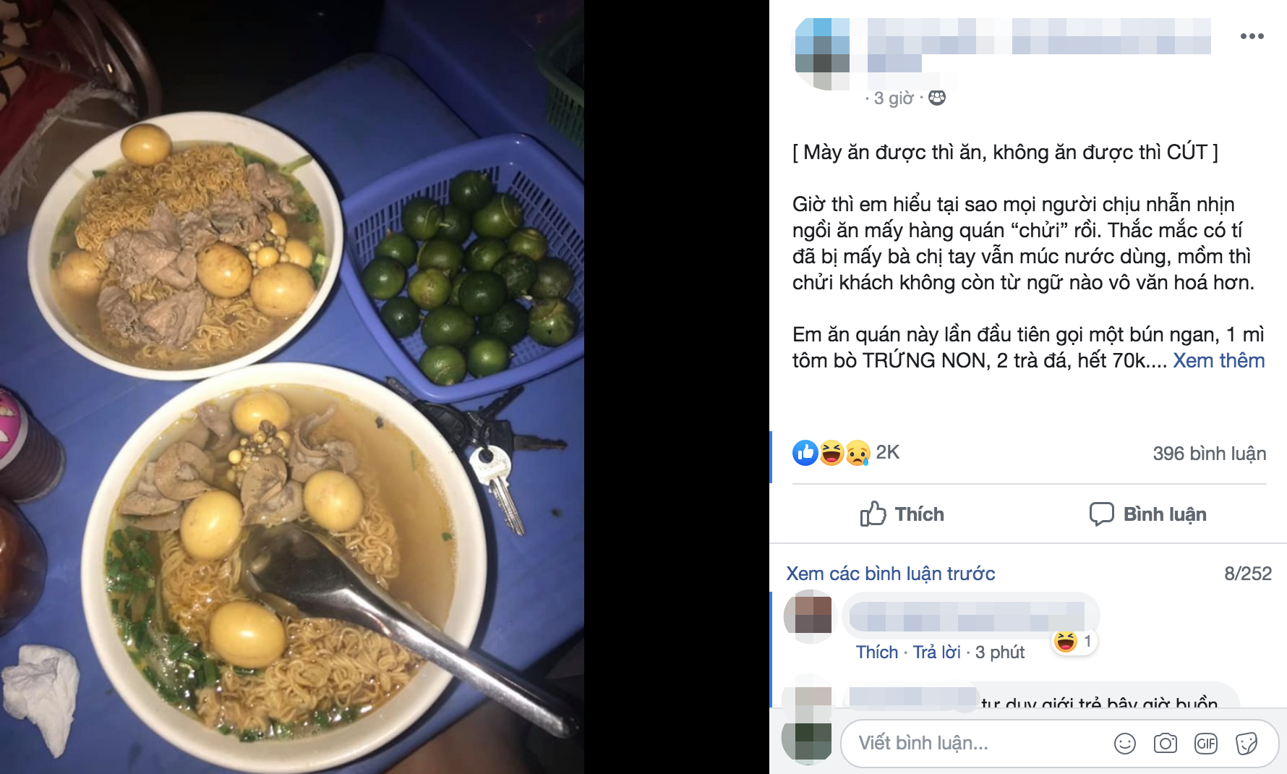Click the Thích like button

tap(902, 514)
